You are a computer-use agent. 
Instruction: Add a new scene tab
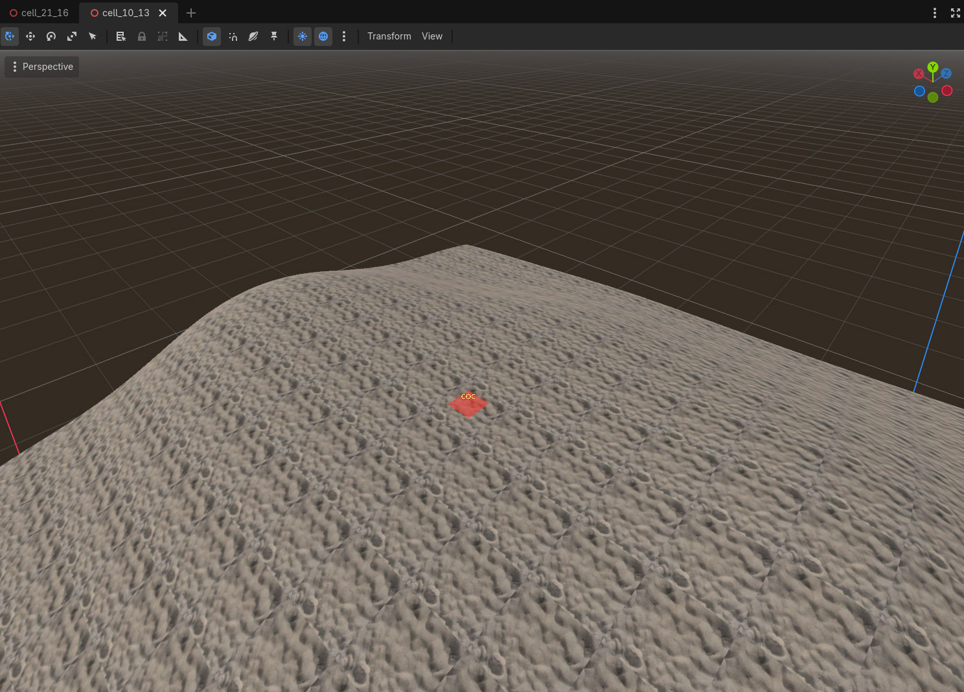coord(190,12)
